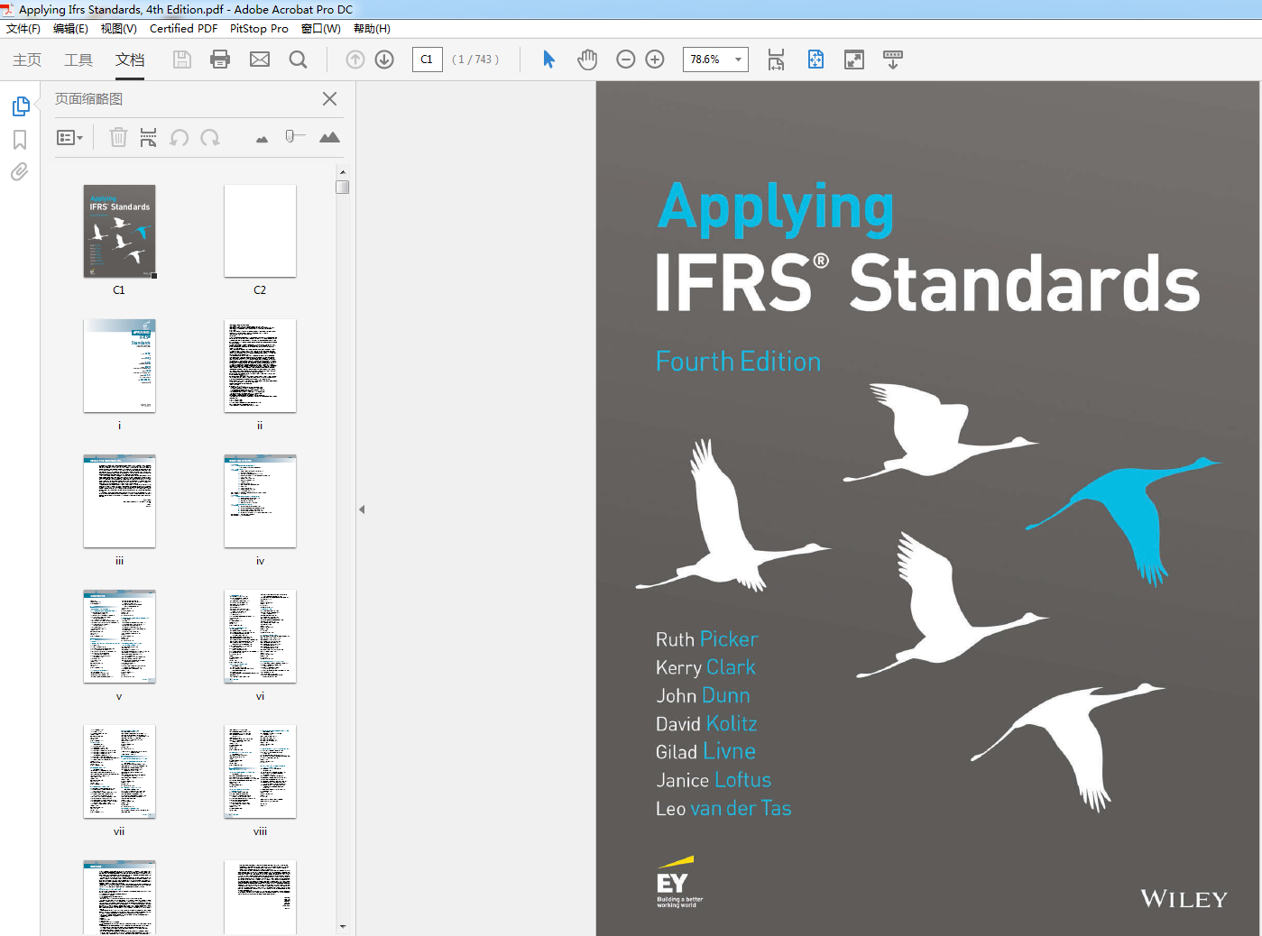Click the 'Fourth Edition' text on cover
Viewport: 1262px width, 936px height.
point(738,362)
